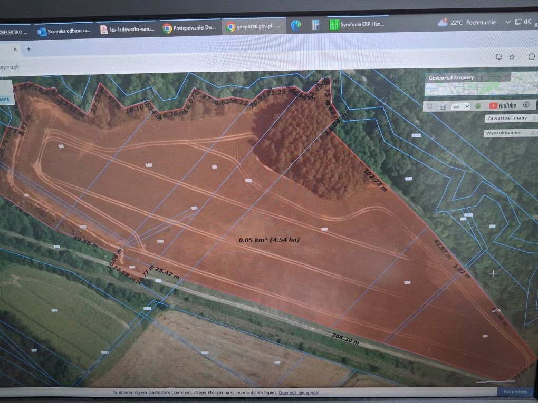Click the 10.06 m segment length label

(x=114, y=258)
